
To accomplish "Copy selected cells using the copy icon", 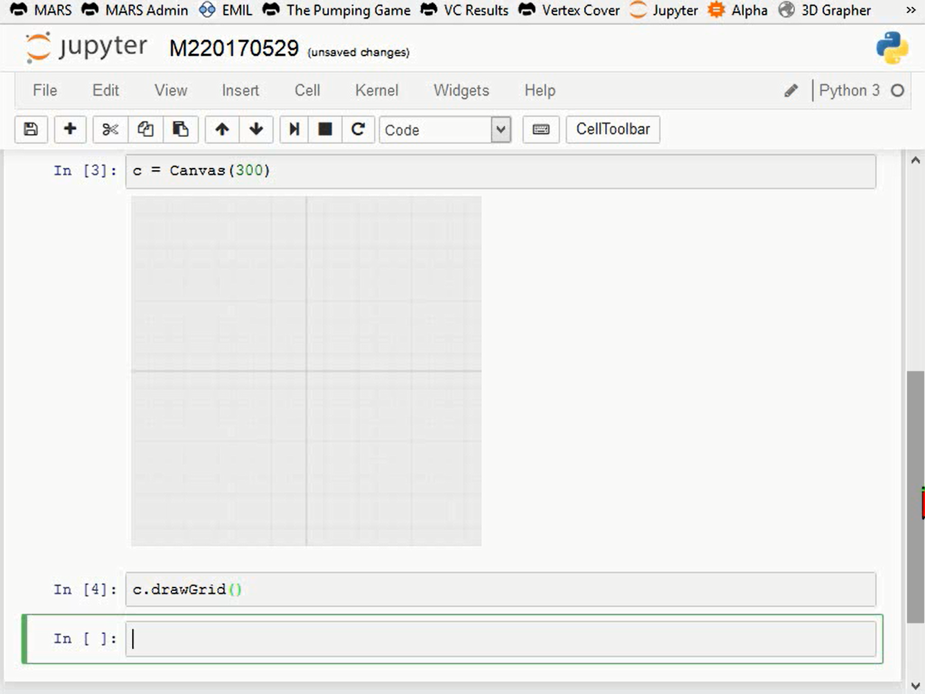I will [145, 129].
